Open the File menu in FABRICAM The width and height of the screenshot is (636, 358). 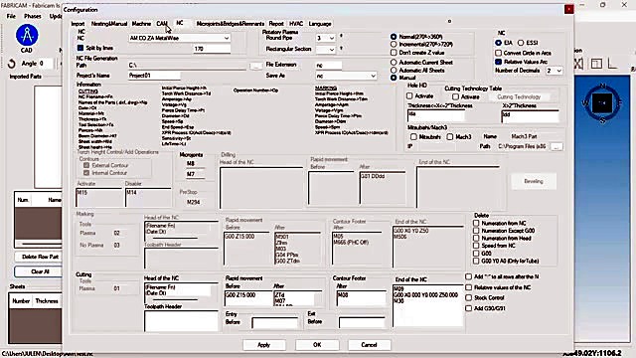point(11,16)
